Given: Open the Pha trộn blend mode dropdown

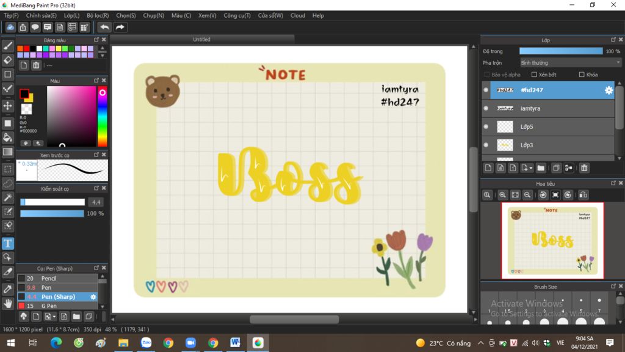Looking at the screenshot, I should (571, 63).
